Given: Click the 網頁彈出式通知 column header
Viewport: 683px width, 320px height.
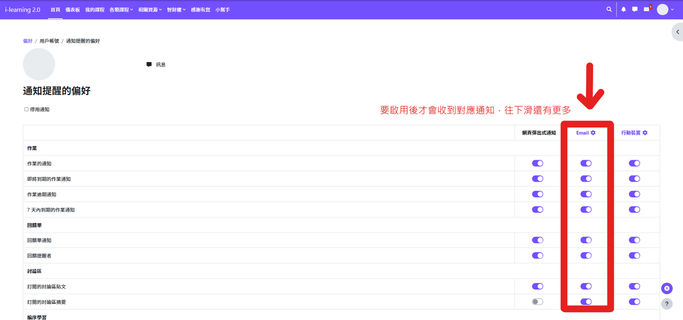Looking at the screenshot, I should (539, 132).
